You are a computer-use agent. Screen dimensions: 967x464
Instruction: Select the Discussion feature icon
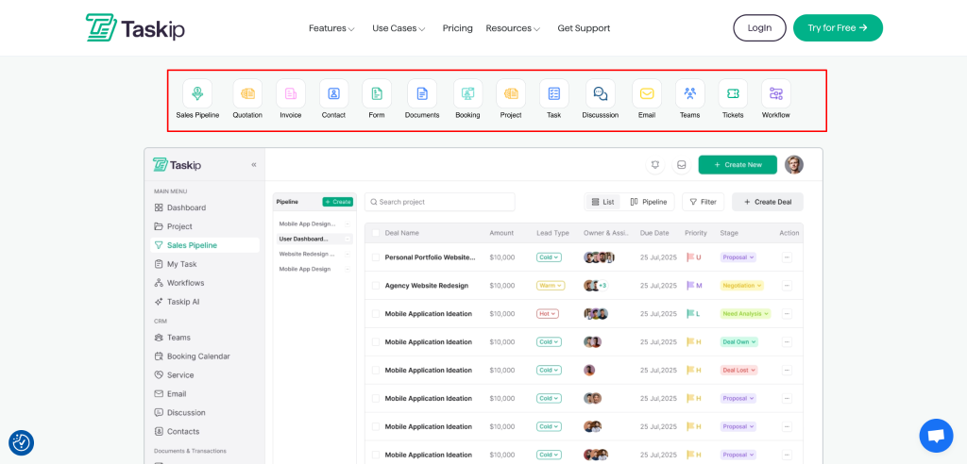pos(600,93)
